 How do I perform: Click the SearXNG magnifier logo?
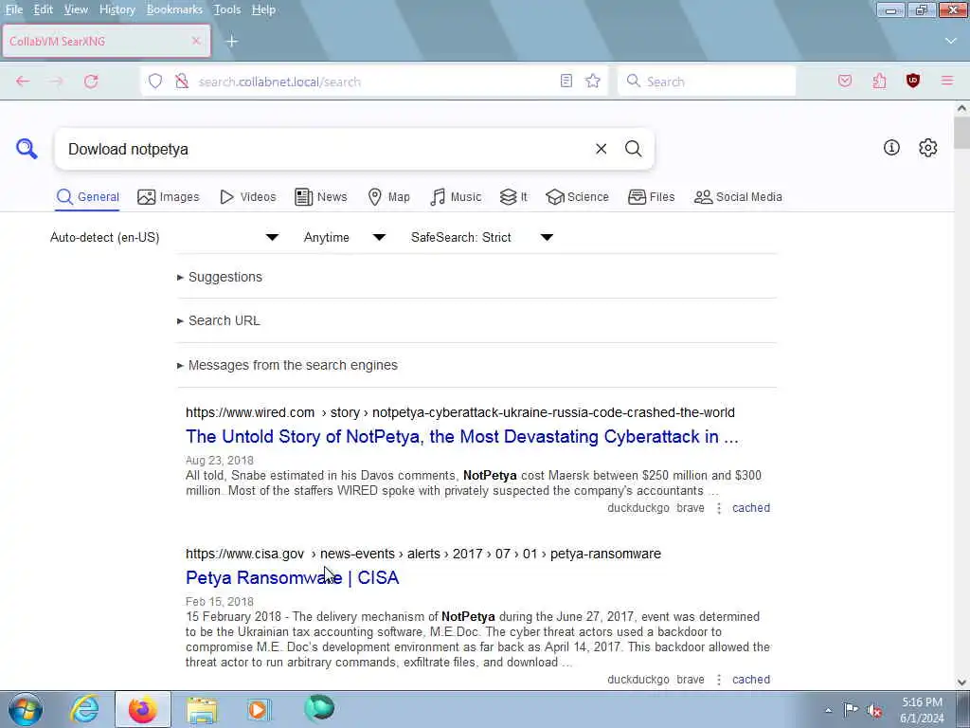(27, 149)
